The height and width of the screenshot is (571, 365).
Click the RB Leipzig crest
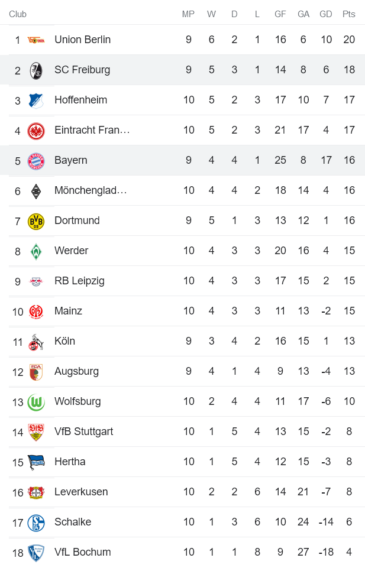coord(35,281)
